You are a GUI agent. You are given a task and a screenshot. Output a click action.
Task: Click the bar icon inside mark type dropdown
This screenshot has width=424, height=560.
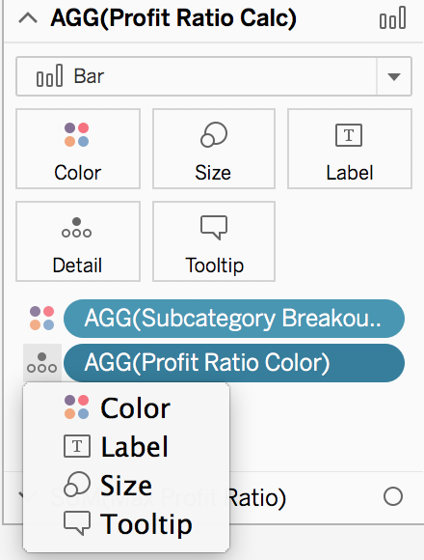[x=49, y=75]
